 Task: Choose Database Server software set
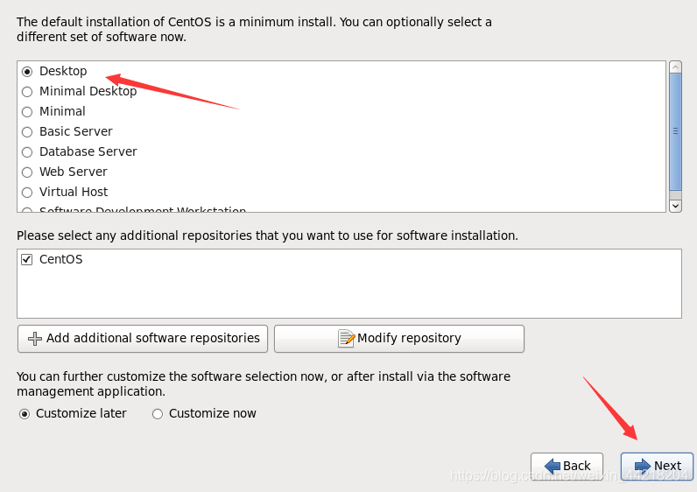tap(27, 152)
